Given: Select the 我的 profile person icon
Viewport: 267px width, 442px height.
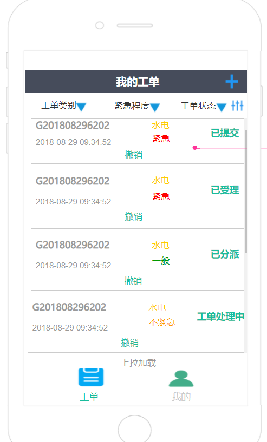Looking at the screenshot, I should tap(181, 378).
